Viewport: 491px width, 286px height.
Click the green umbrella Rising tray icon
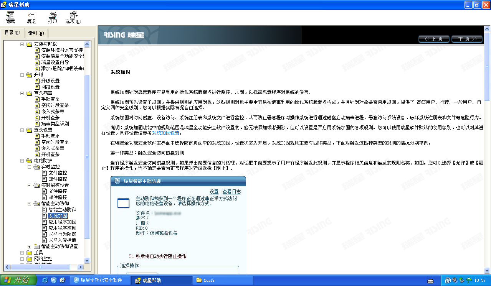[x=469, y=281]
